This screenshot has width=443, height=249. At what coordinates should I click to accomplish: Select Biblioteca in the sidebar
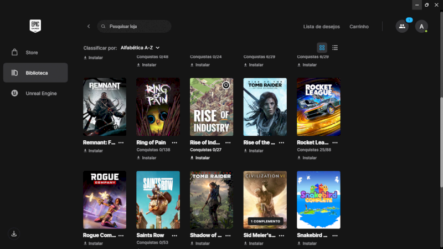35,73
